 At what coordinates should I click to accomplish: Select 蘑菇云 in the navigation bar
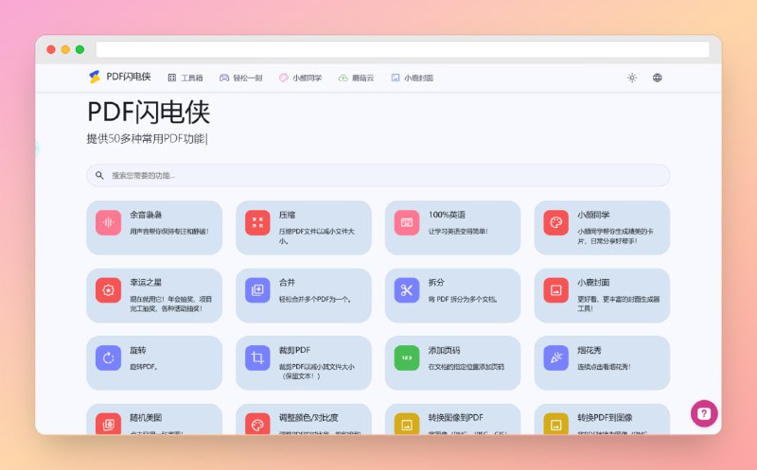(357, 78)
